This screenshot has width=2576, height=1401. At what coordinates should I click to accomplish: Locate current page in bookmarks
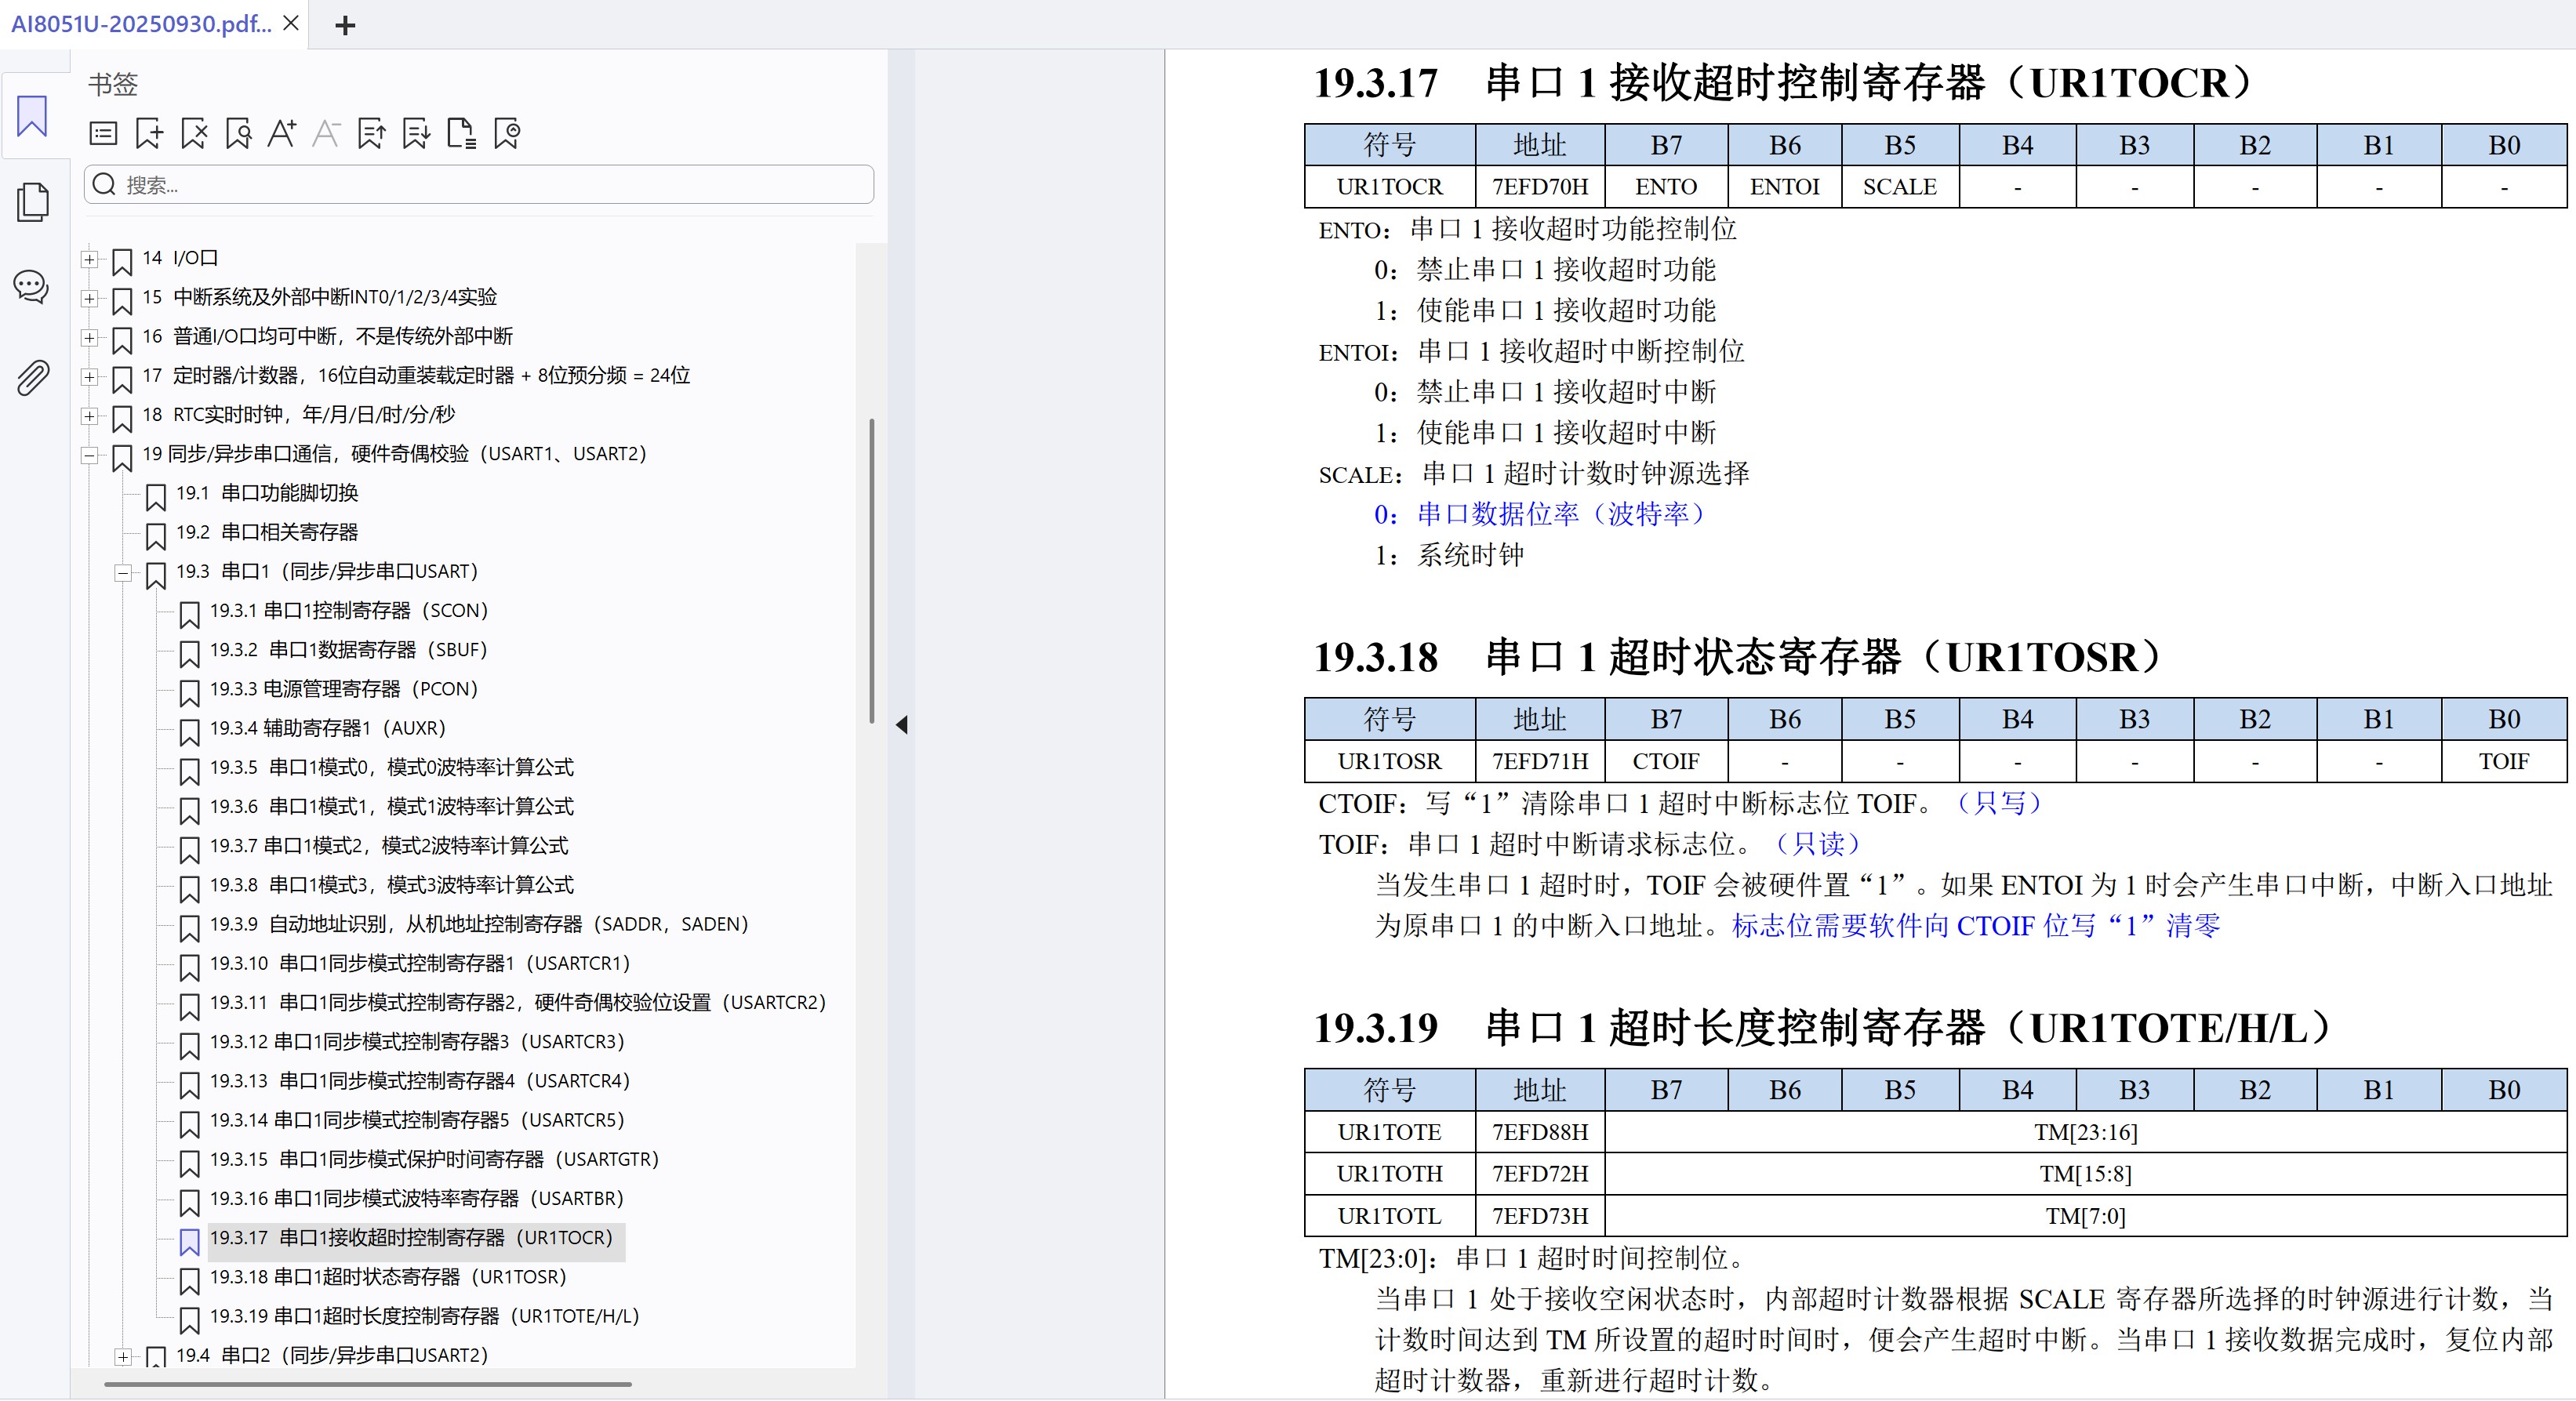[x=506, y=133]
